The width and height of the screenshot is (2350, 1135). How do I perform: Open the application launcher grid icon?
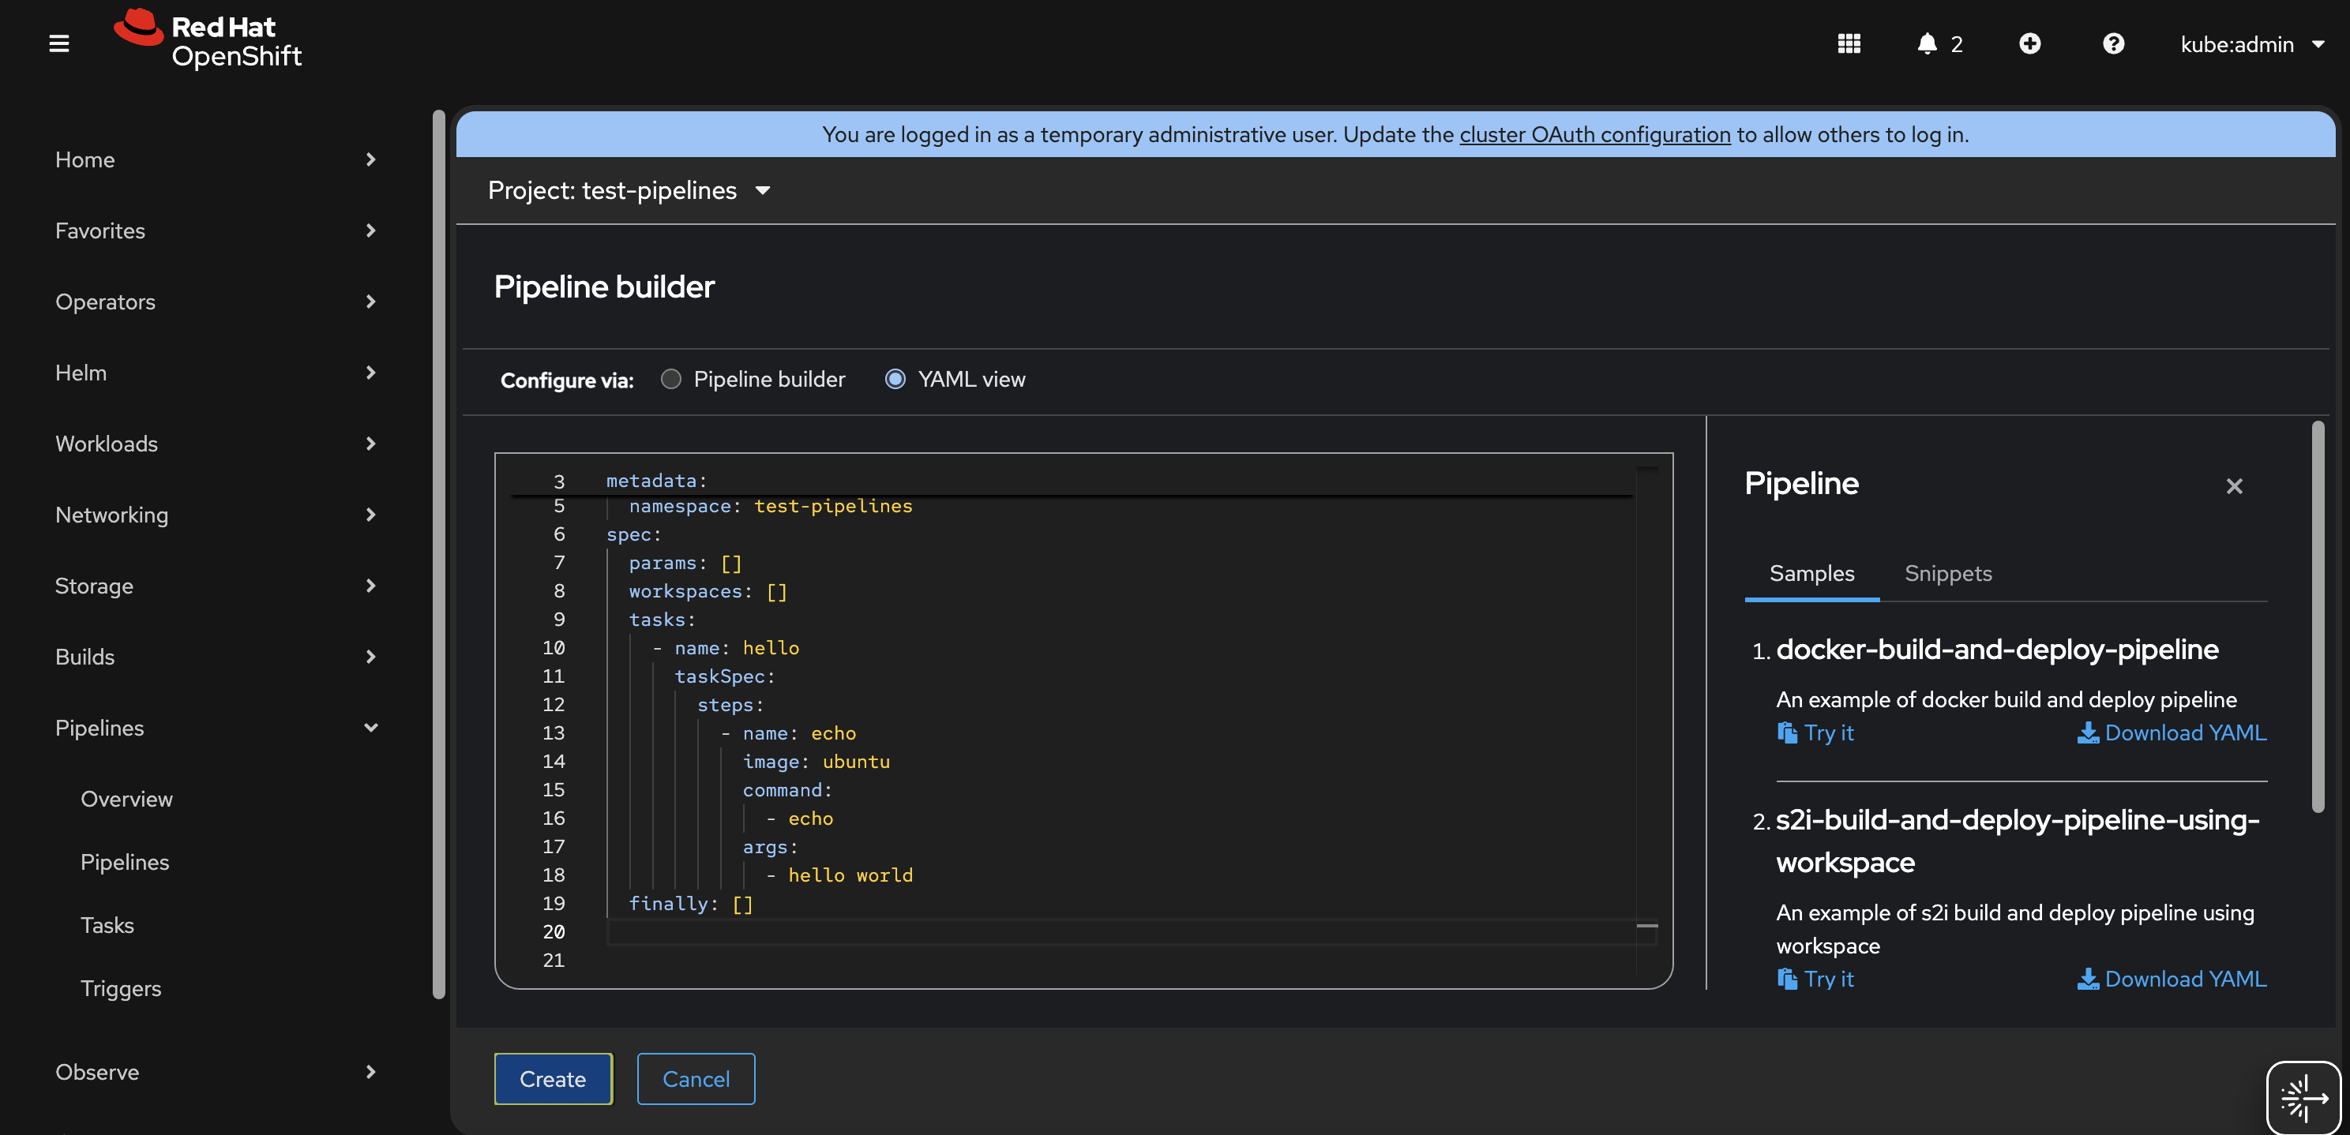(x=1849, y=43)
